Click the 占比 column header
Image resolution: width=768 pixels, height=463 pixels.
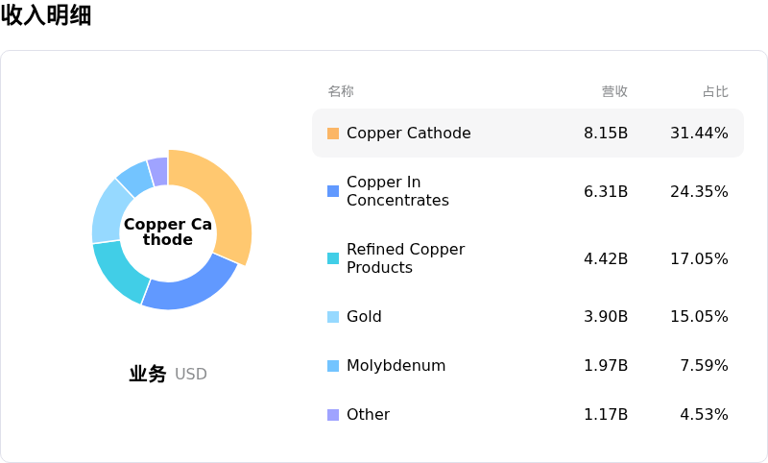[715, 91]
